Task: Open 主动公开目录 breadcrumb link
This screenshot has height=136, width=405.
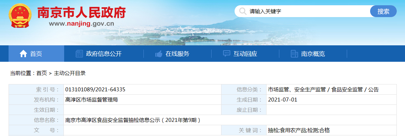Action: 70,73
